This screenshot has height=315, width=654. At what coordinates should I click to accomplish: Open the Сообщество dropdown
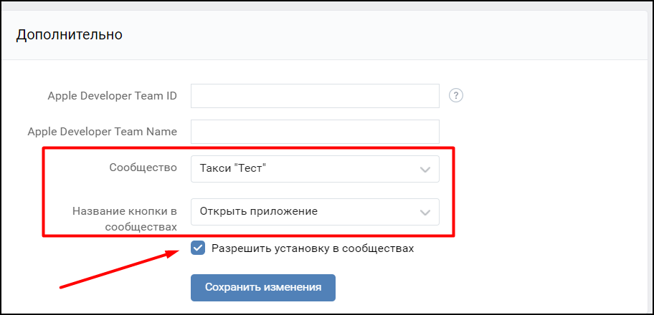[315, 169]
